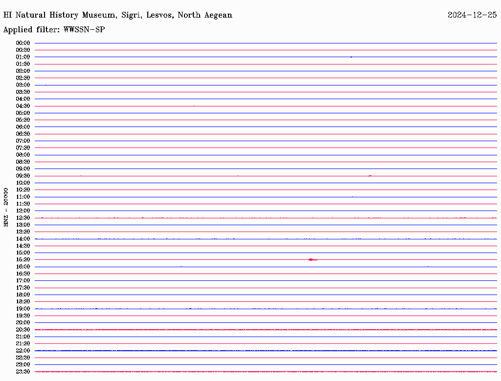
Task: Click the date 2024-12-25 in the header
Action: (472, 15)
